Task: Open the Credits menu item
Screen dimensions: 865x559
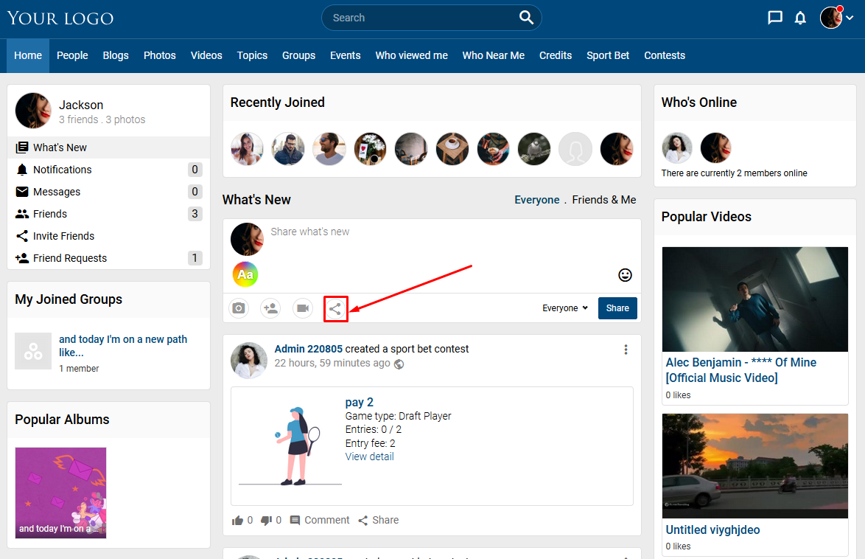Action: coord(556,56)
